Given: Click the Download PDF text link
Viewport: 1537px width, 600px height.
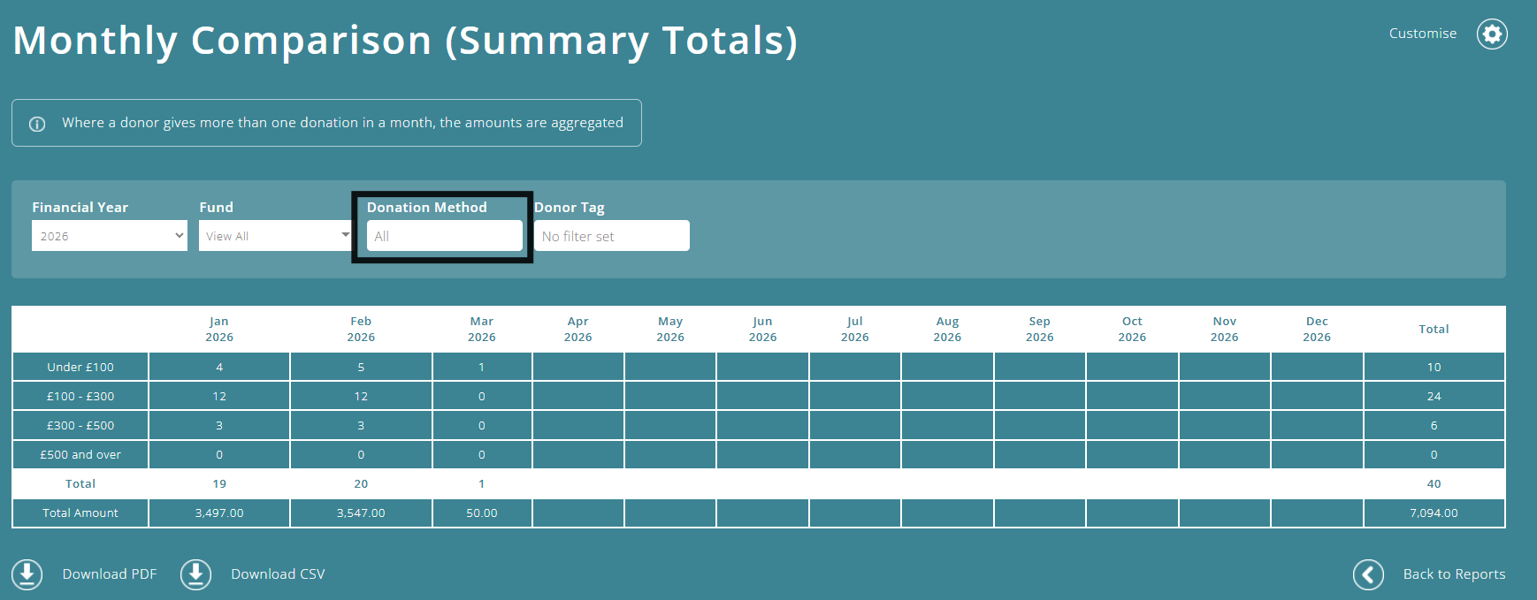Looking at the screenshot, I should click(x=110, y=574).
